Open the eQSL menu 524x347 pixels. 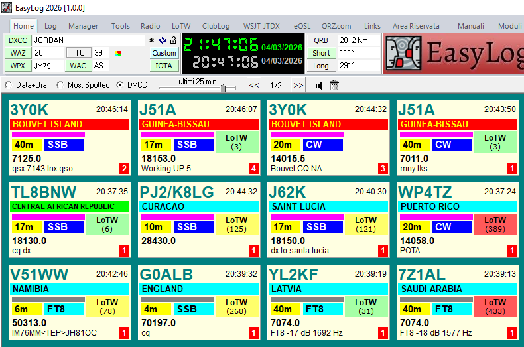click(x=302, y=26)
